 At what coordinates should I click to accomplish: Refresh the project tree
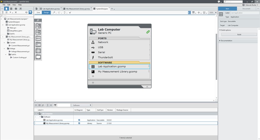point(26,12)
